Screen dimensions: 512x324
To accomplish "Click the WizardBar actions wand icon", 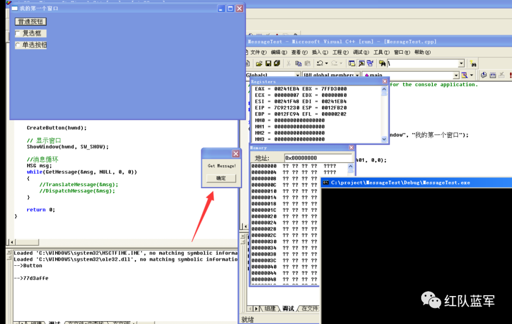I will (x=464, y=75).
